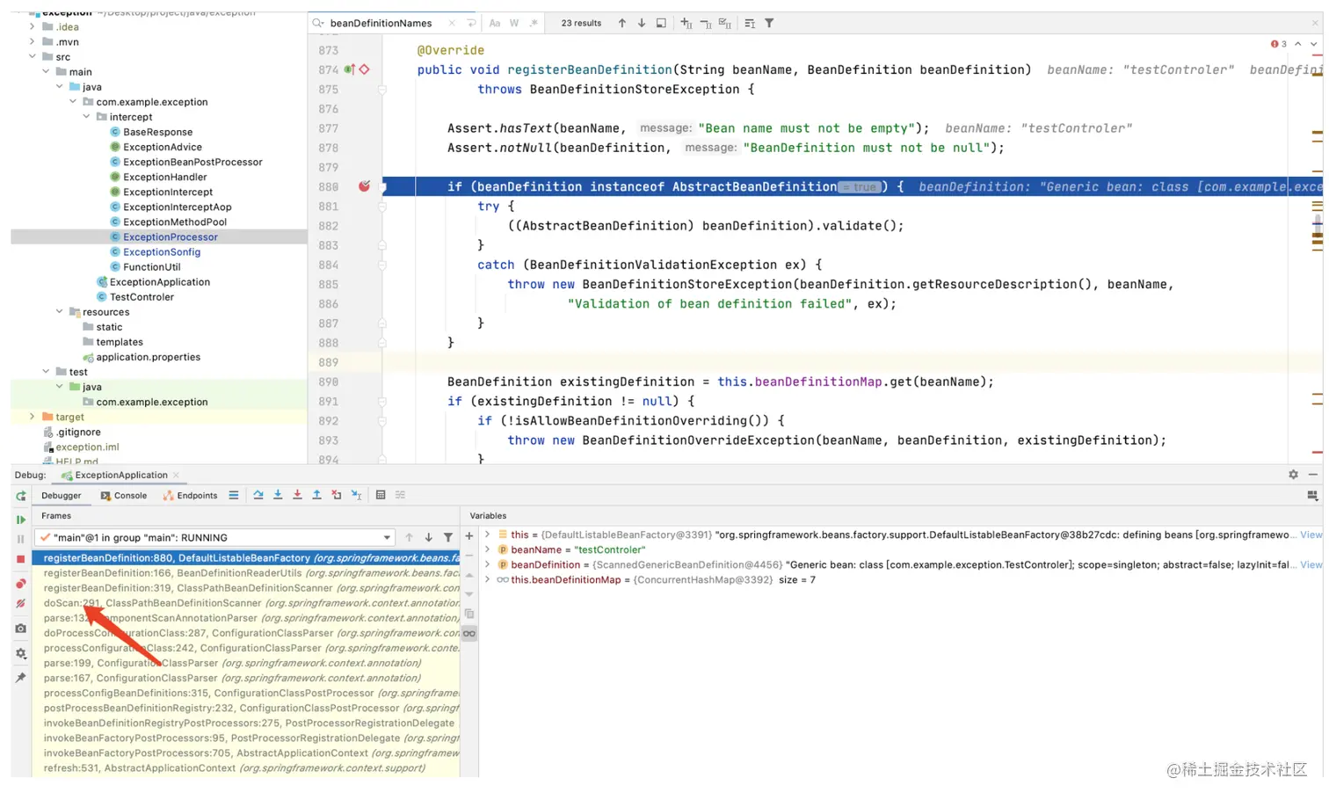This screenshot has width=1329, height=800.
Task: Toggle Words (W) search option
Action: tap(514, 23)
